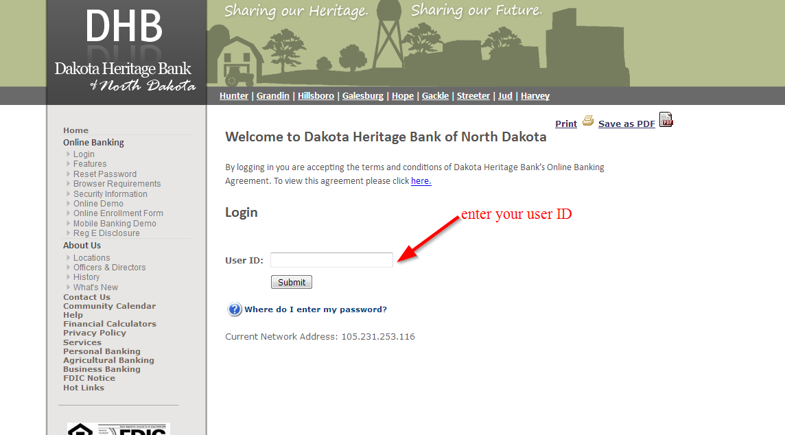Open Online Demo in sidebar
The height and width of the screenshot is (435, 785).
[x=98, y=204]
